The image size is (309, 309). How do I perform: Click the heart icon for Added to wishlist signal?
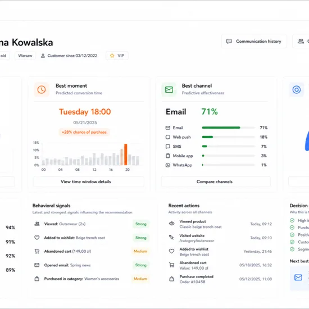pos(37,238)
